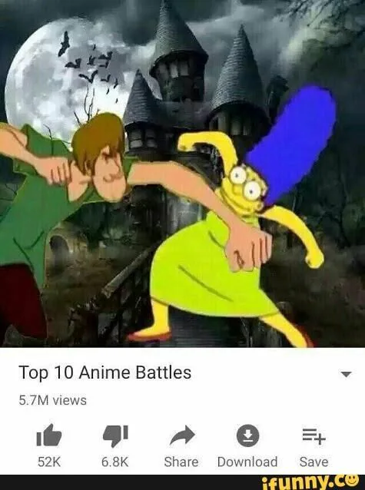Click the 5.7M views text
365x490 pixels.
coord(52,400)
